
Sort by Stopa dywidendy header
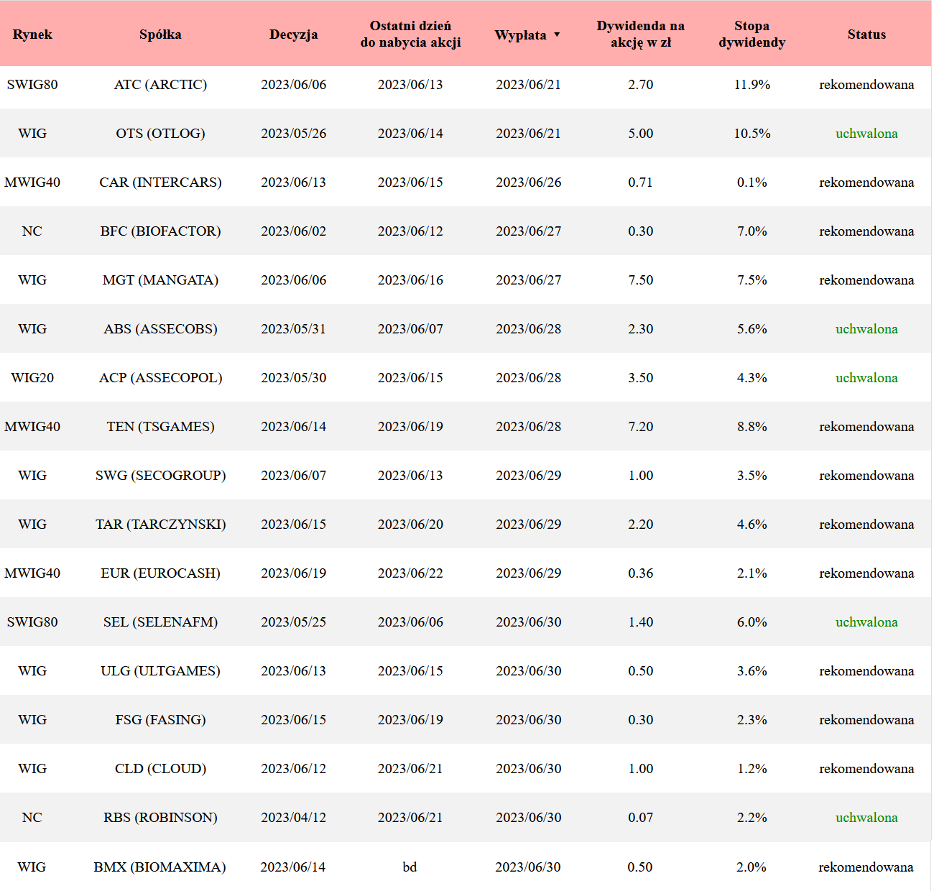[752, 34]
